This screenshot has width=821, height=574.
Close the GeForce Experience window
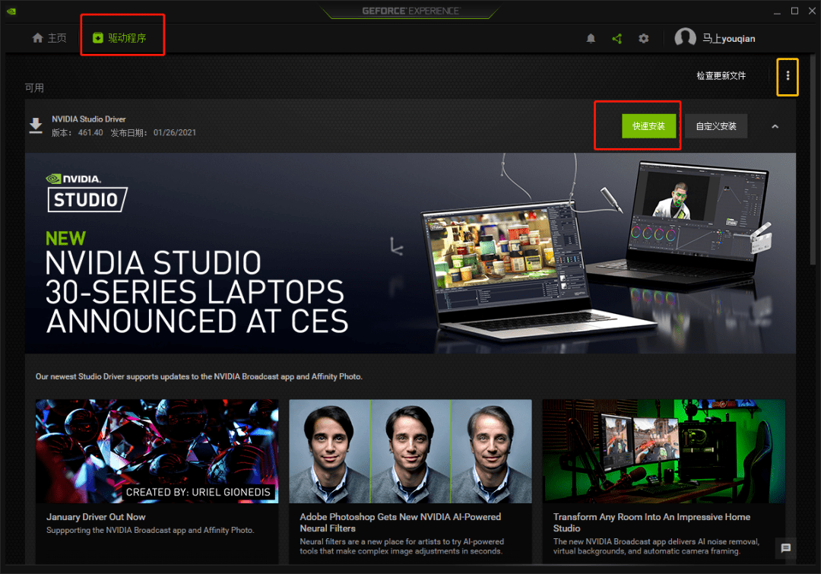(812, 11)
